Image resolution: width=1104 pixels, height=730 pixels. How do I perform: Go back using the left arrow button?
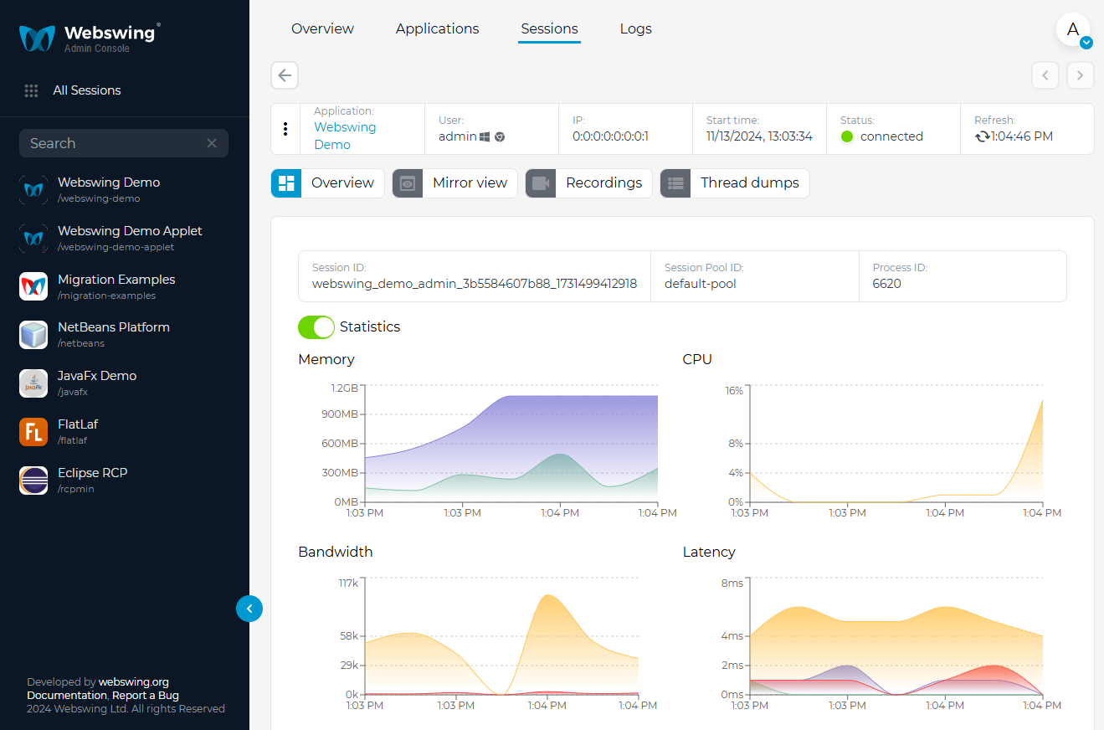coord(285,75)
